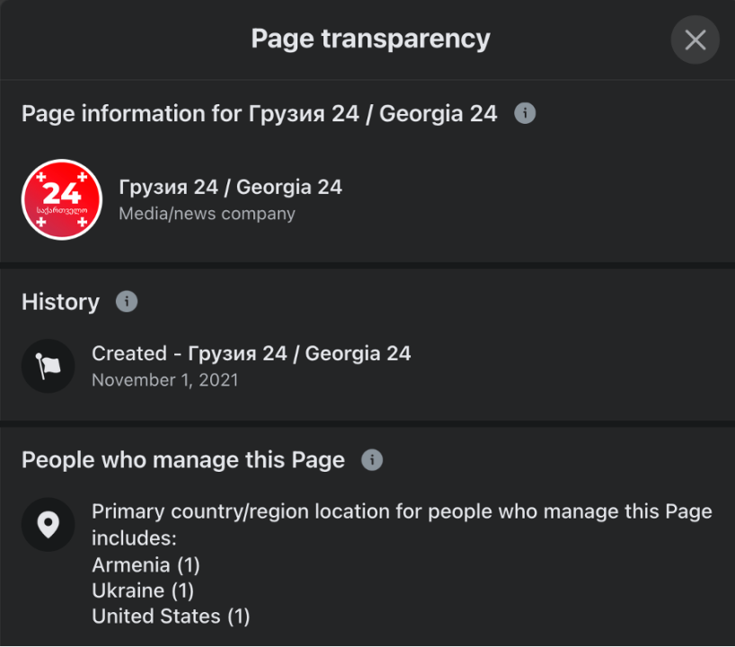Click the 'People who manage this Page' heading
This screenshot has width=735, height=647.
[x=183, y=460]
